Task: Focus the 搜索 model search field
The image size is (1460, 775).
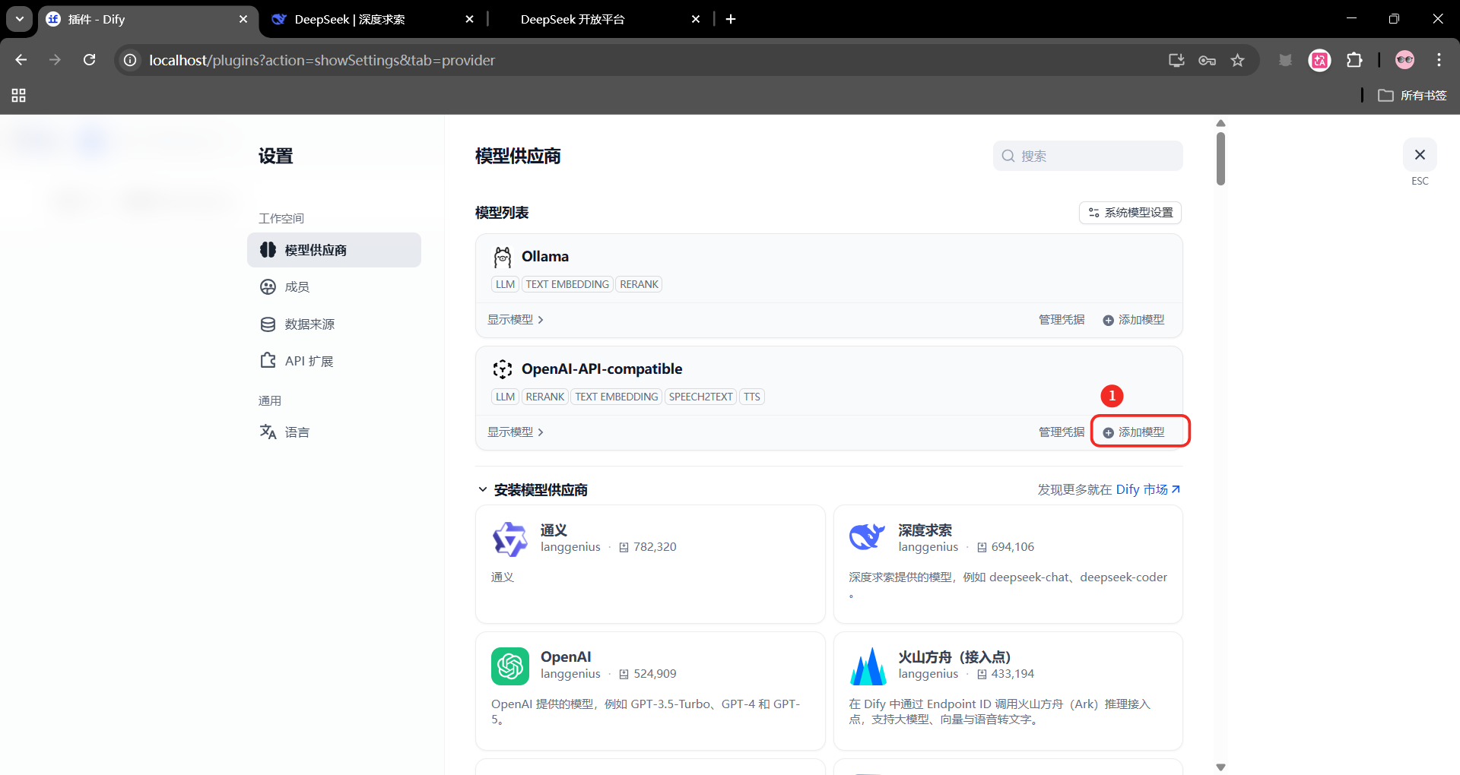Action: click(x=1087, y=156)
